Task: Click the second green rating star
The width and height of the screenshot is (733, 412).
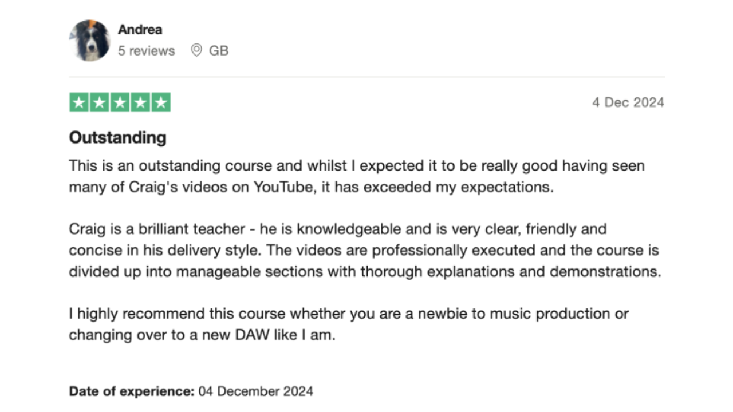Action: pyautogui.click(x=100, y=102)
